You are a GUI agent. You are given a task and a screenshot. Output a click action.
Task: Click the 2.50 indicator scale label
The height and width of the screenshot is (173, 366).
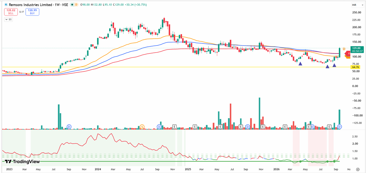[x=355, y=137]
